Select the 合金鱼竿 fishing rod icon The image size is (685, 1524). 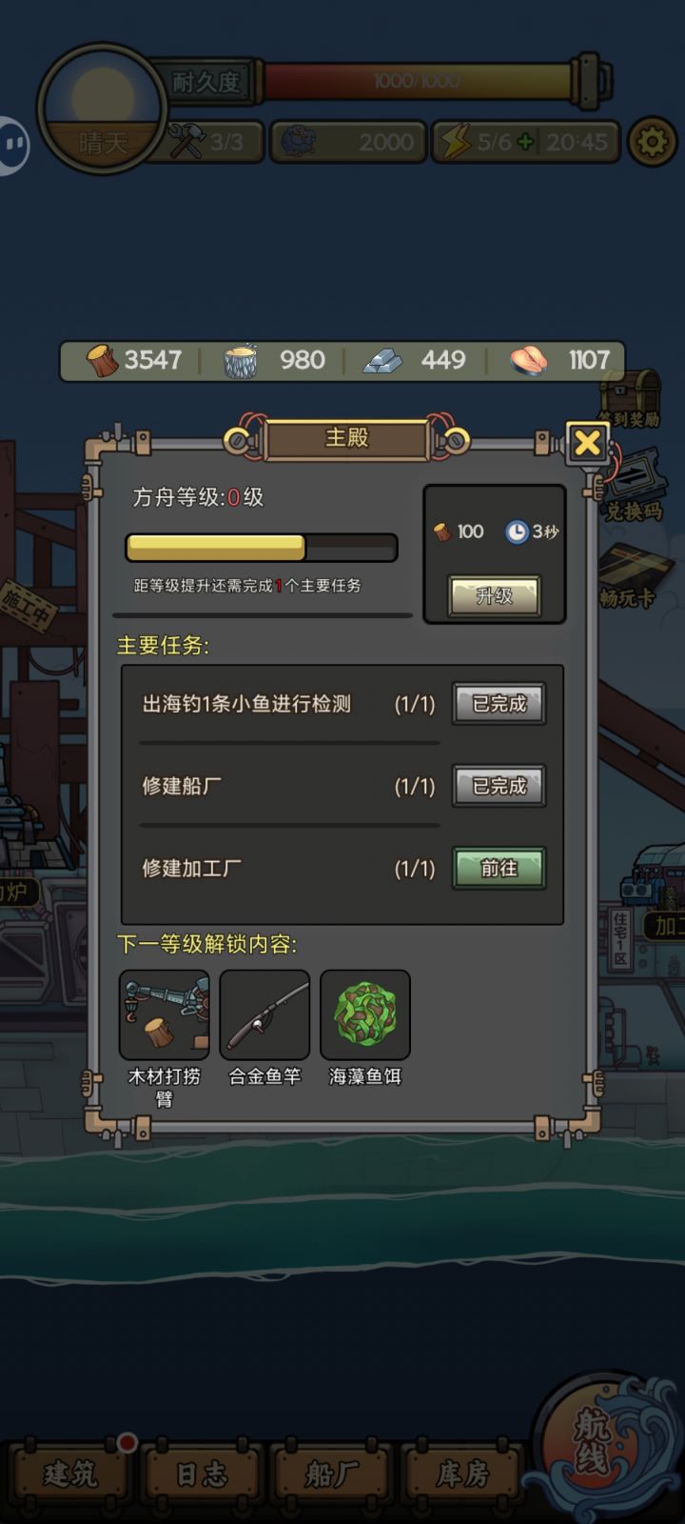click(x=264, y=1014)
